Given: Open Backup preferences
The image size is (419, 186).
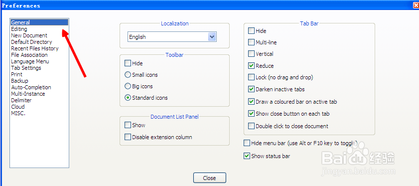Looking at the screenshot, I should (19, 81).
